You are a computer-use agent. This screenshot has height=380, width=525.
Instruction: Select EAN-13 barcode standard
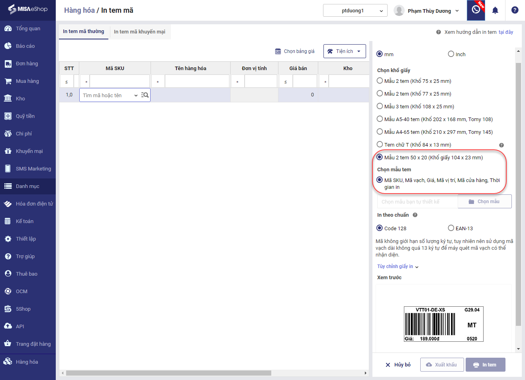click(451, 228)
